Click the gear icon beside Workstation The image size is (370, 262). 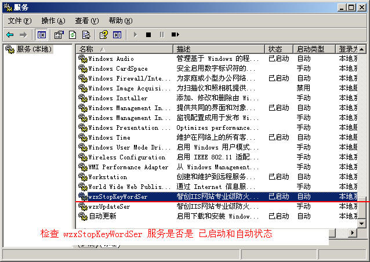(x=83, y=177)
